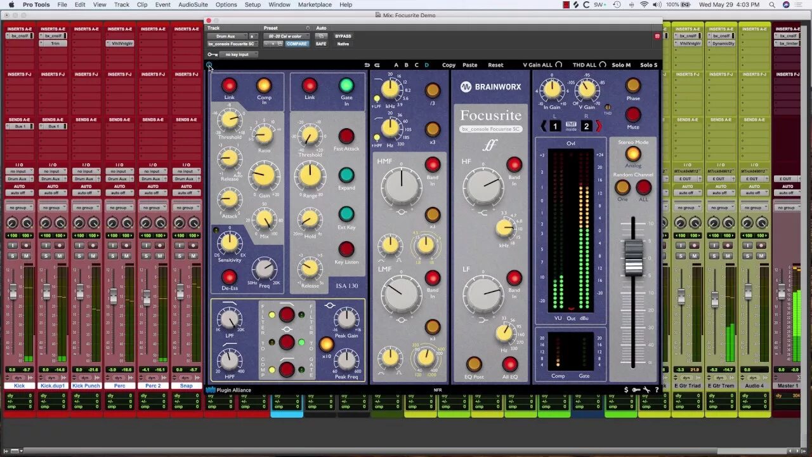Image resolution: width=812 pixels, height=457 pixels.
Task: Solo the Kick track
Action: [x=13, y=255]
